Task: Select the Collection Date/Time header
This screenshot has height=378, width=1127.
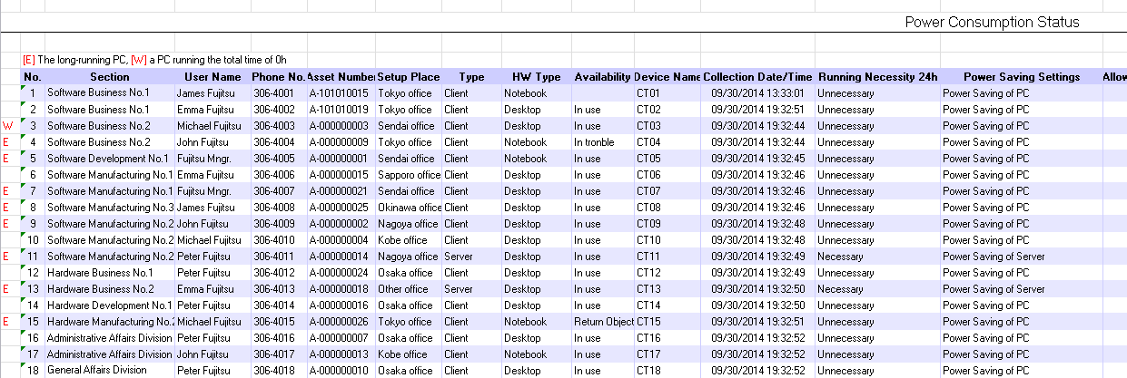Action: 757,77
